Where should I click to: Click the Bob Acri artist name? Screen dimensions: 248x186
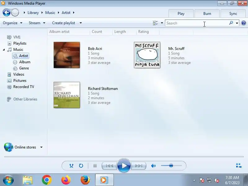pos(95,49)
